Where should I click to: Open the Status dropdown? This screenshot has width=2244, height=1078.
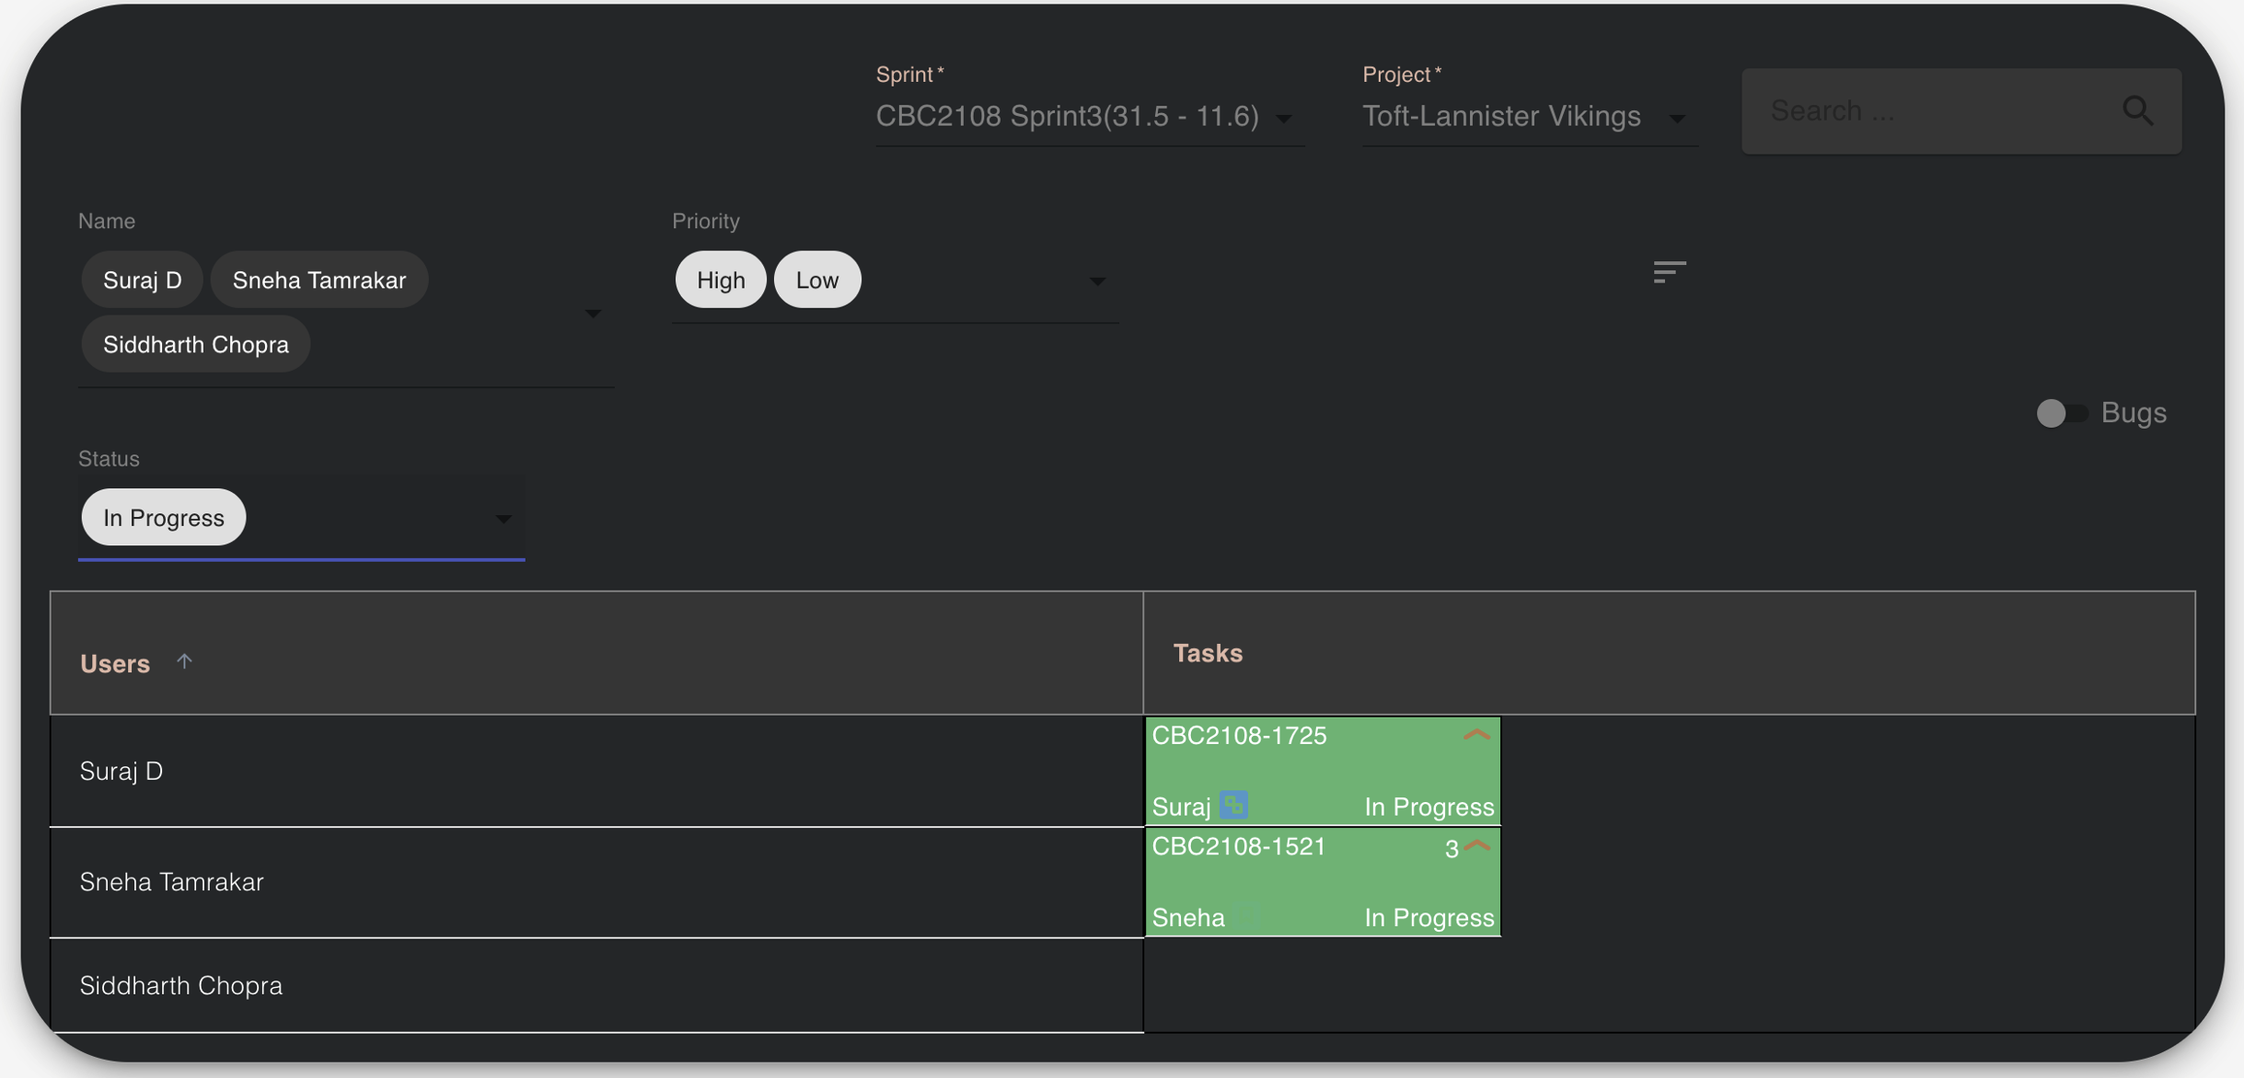[503, 519]
